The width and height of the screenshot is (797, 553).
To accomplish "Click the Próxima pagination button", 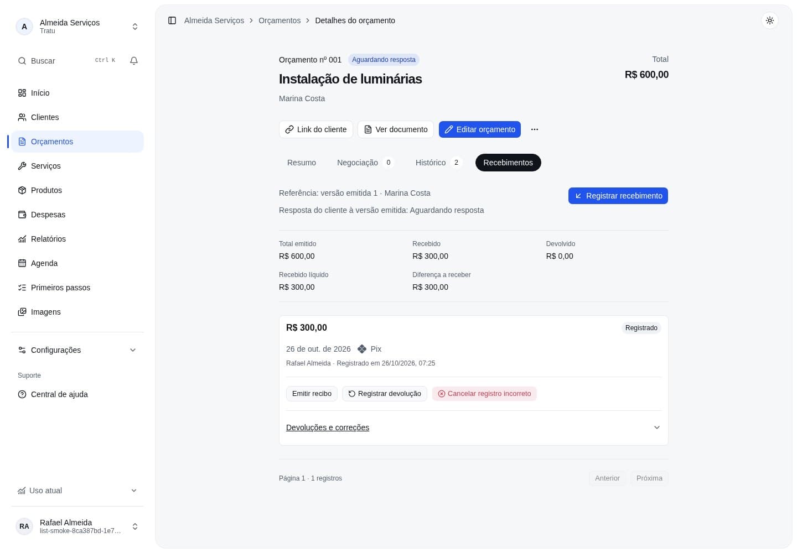I will tap(649, 478).
